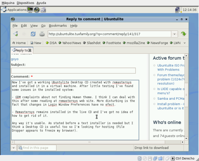Viewport: 199px width, 161px height.
Task: Open the Slashdot bookmark
Action: coord(92,43)
